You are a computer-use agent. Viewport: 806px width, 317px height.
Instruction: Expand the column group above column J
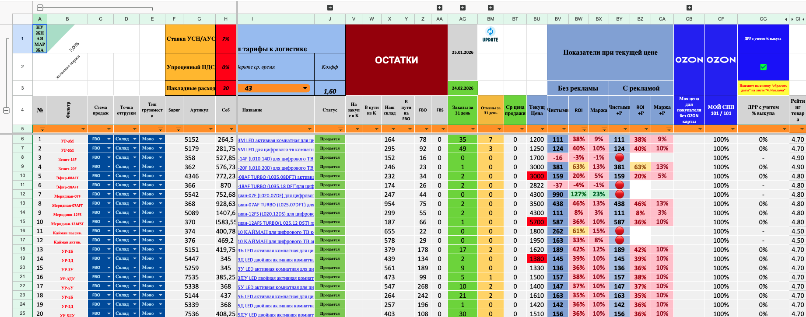click(x=330, y=7)
